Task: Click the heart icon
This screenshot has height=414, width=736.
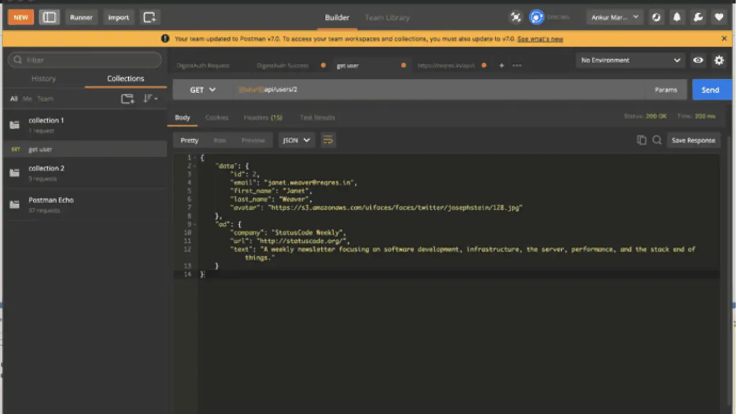Action: pos(719,17)
